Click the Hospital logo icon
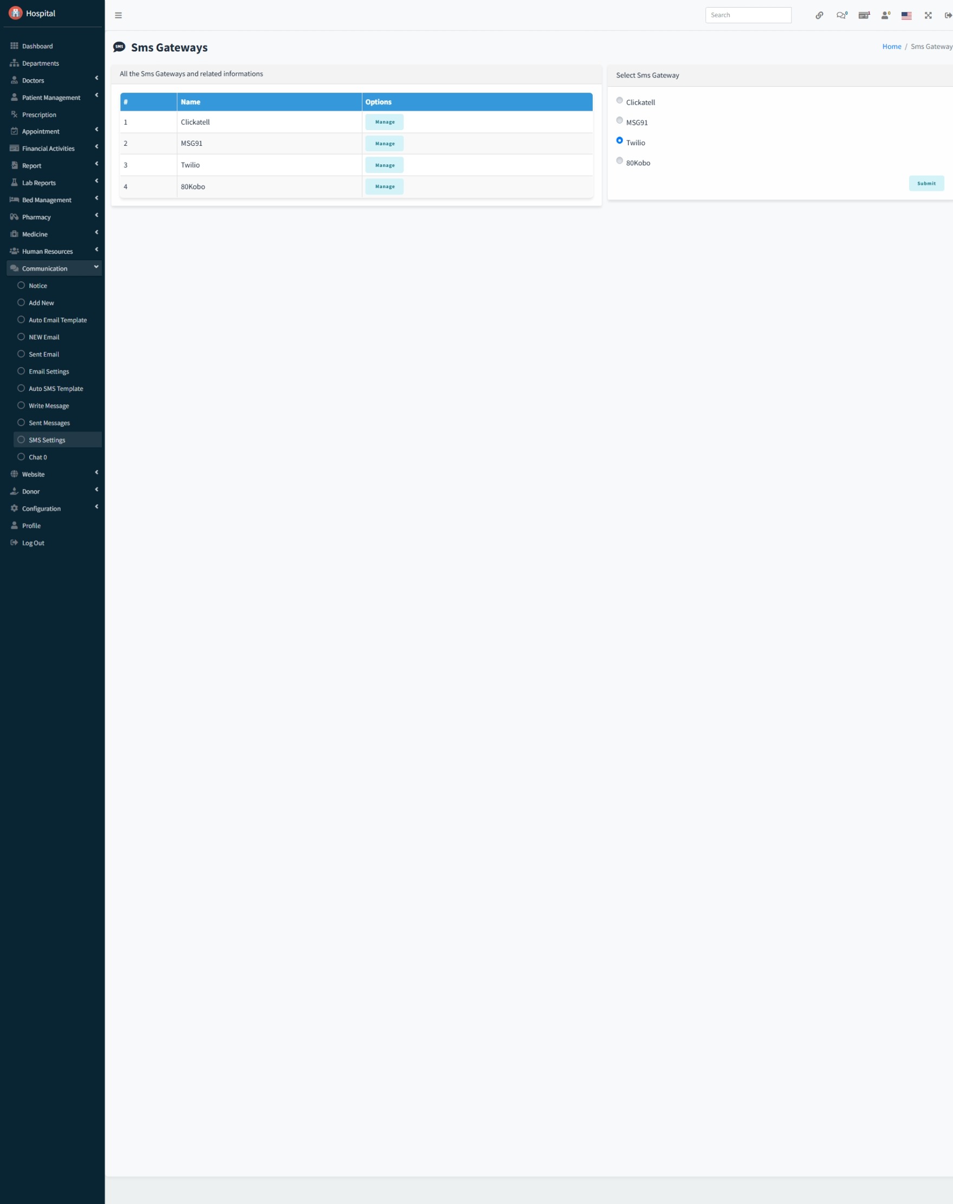 click(15, 13)
